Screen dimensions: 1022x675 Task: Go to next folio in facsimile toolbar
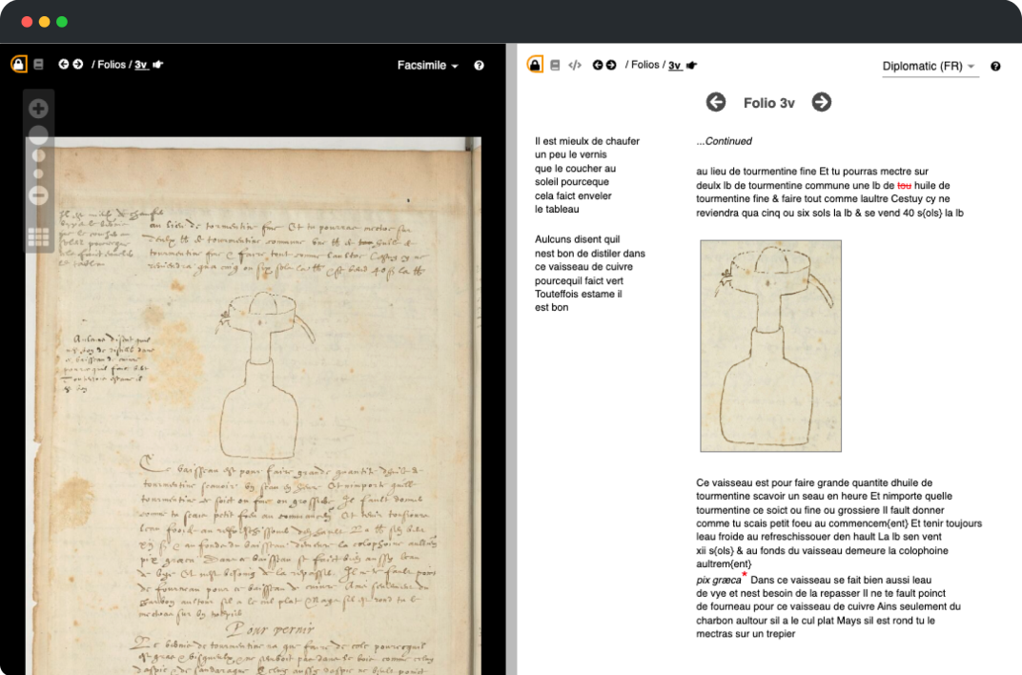77,65
